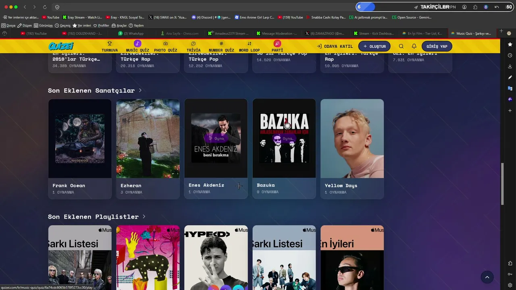Click the Giriş Yap login button
The height and width of the screenshot is (290, 516).
point(437,46)
